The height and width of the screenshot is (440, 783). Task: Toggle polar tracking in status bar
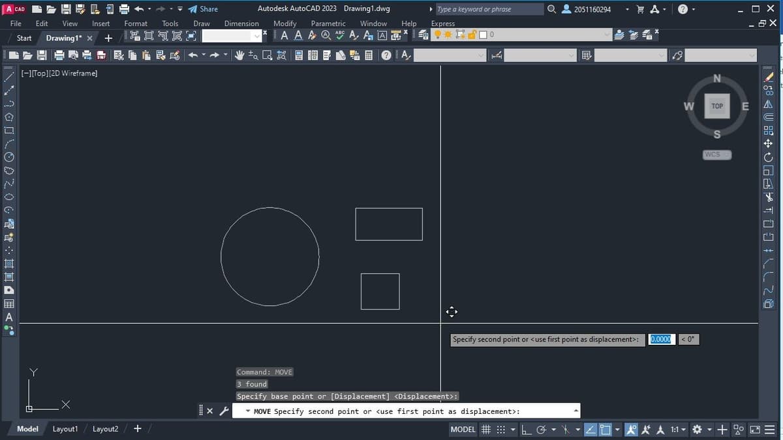[x=542, y=430]
